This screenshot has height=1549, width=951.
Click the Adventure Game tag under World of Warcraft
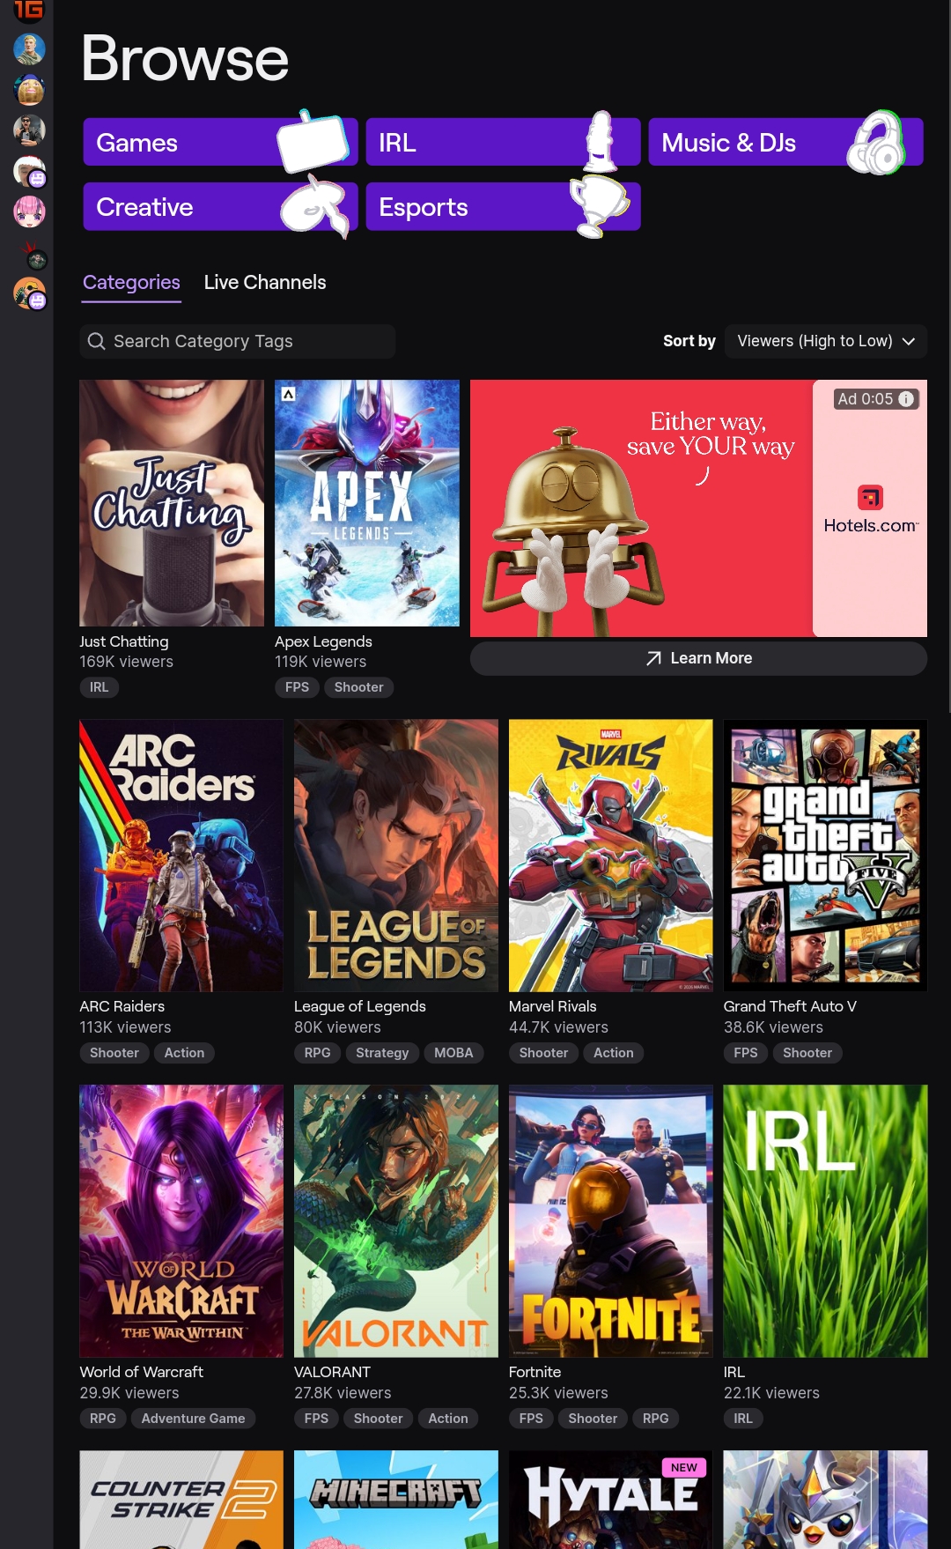click(193, 1419)
